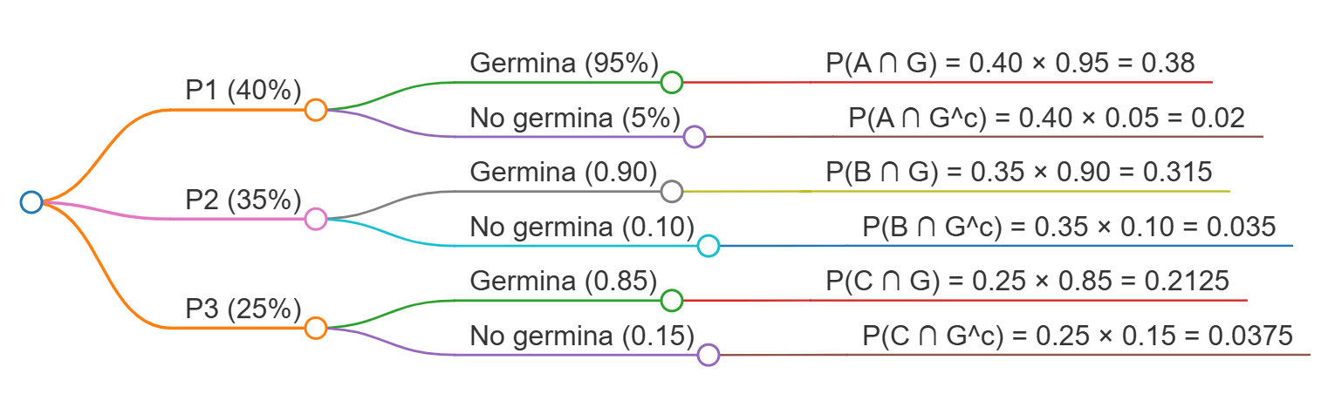Select the P(B ∩ G^c) = 0.035 leaf

(1069, 227)
